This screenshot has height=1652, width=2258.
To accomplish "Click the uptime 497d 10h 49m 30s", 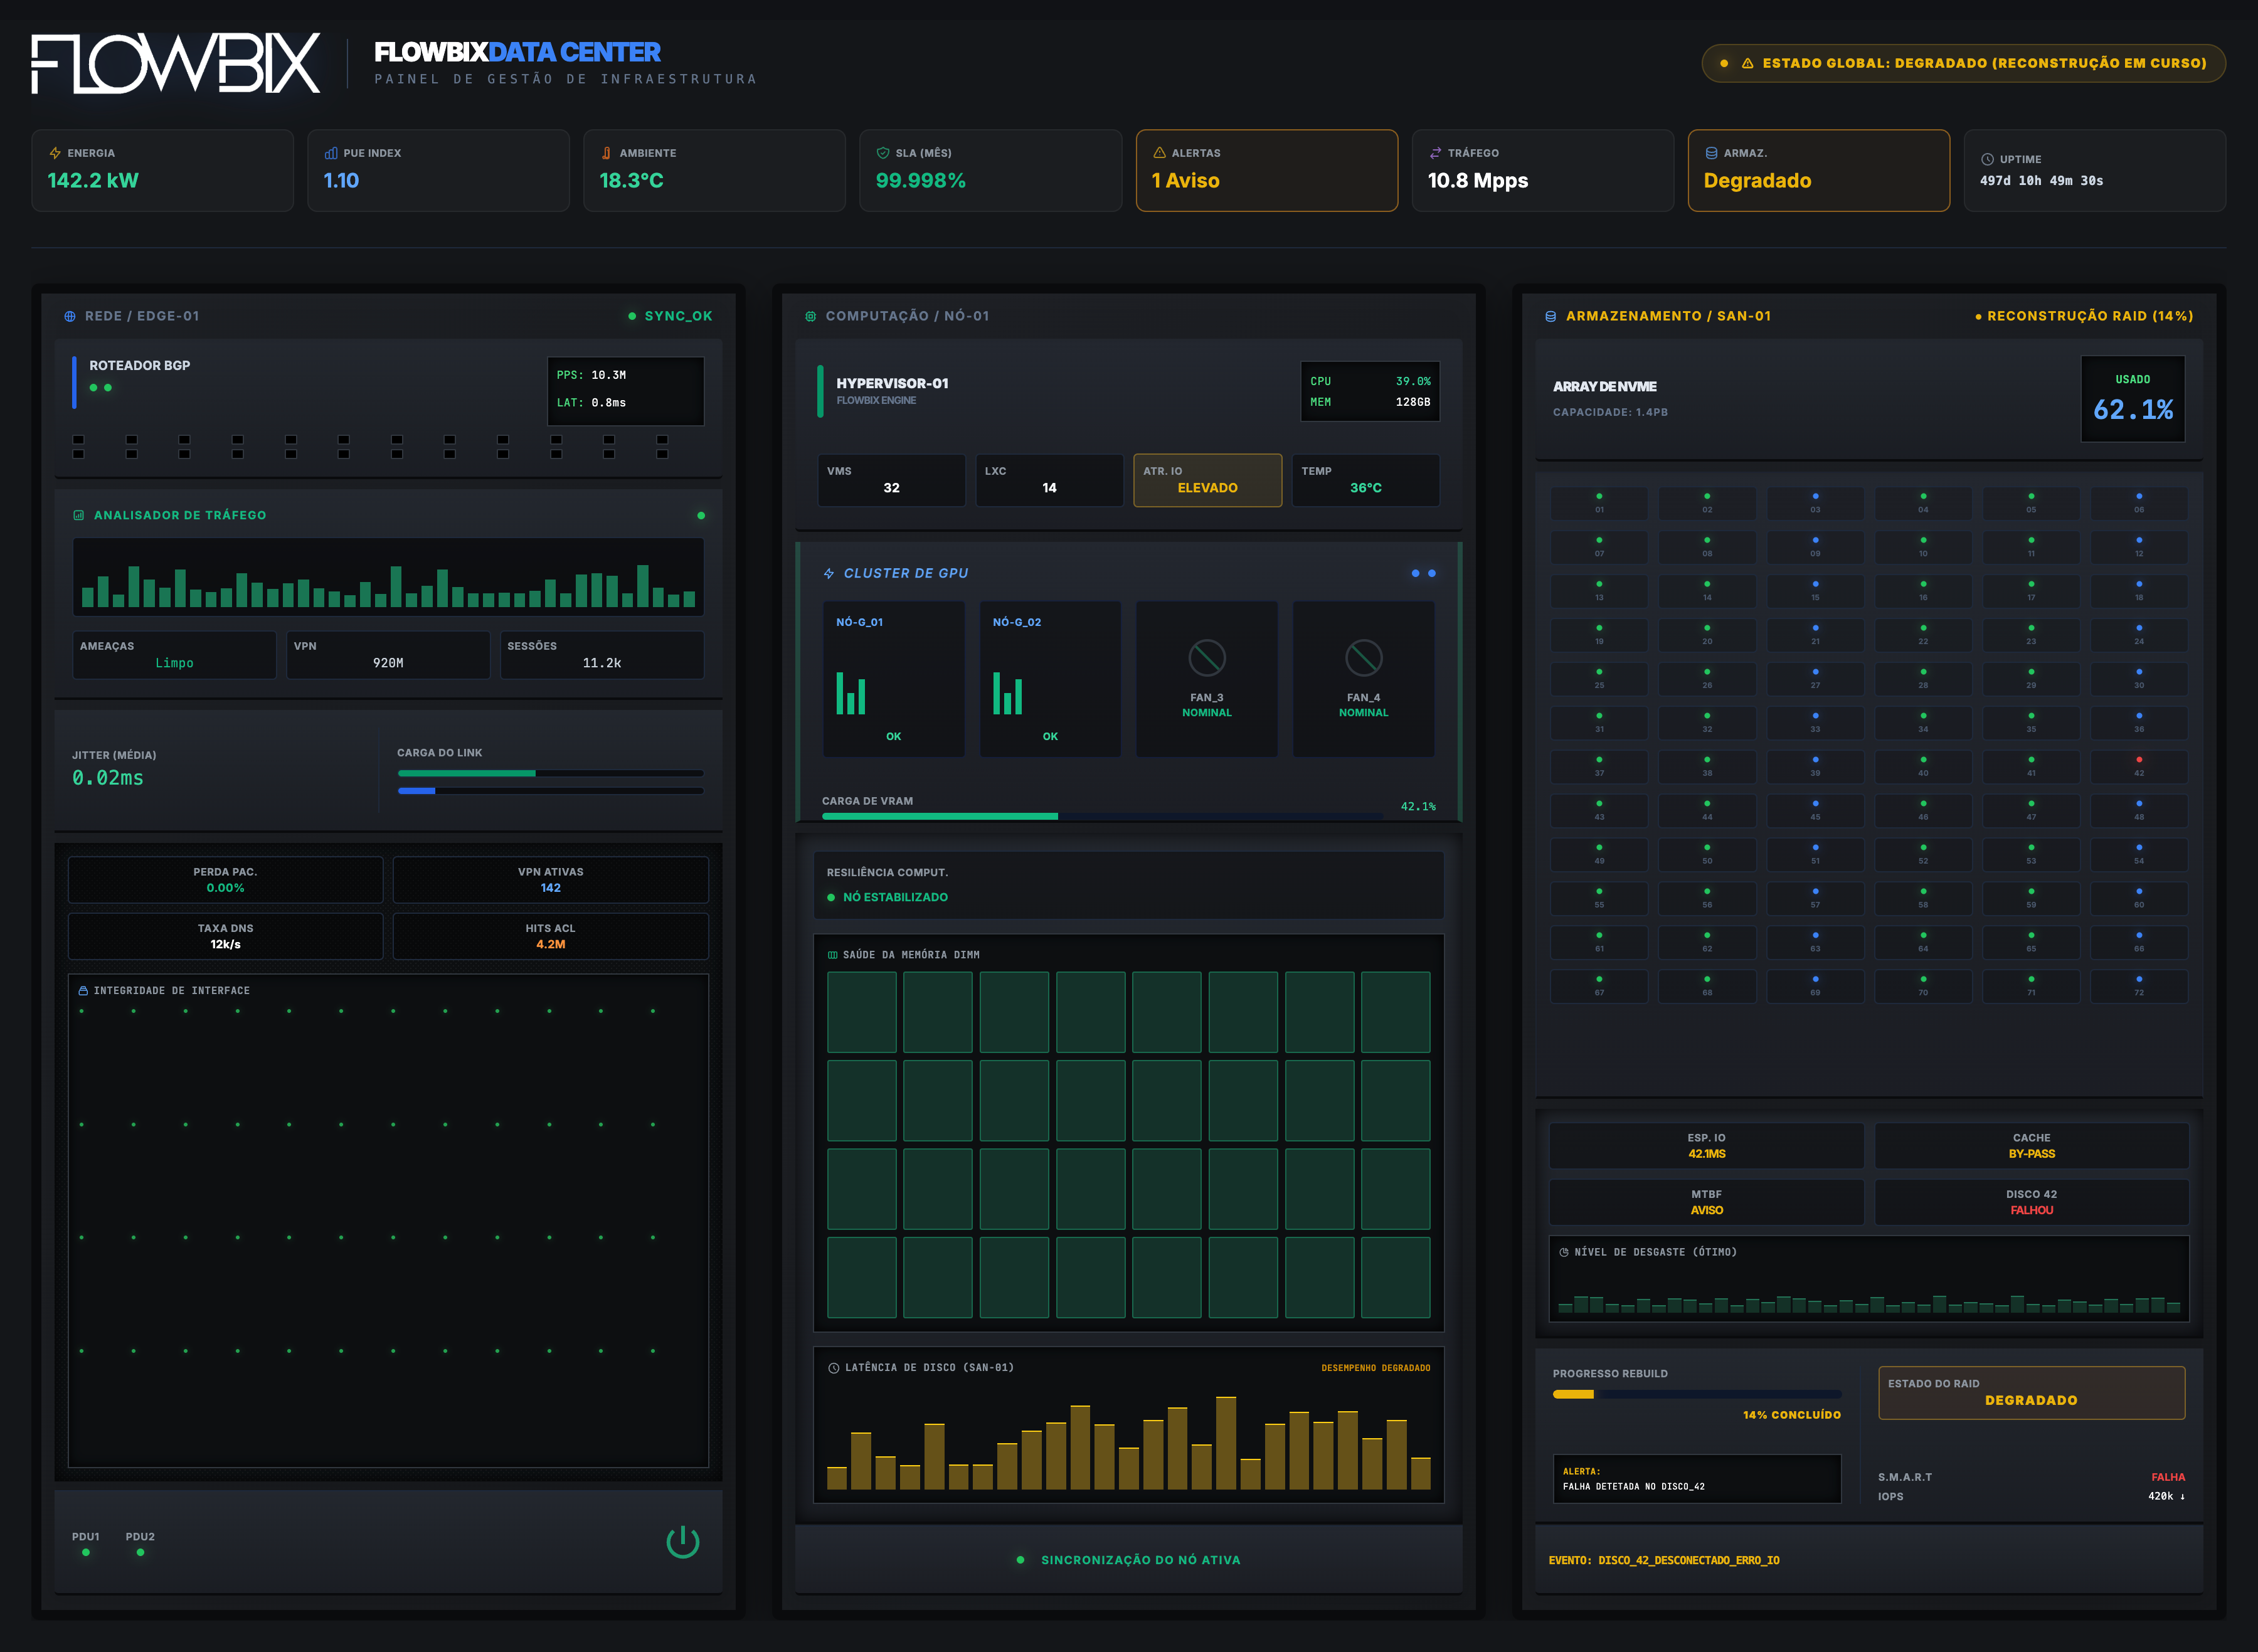I will point(2041,181).
